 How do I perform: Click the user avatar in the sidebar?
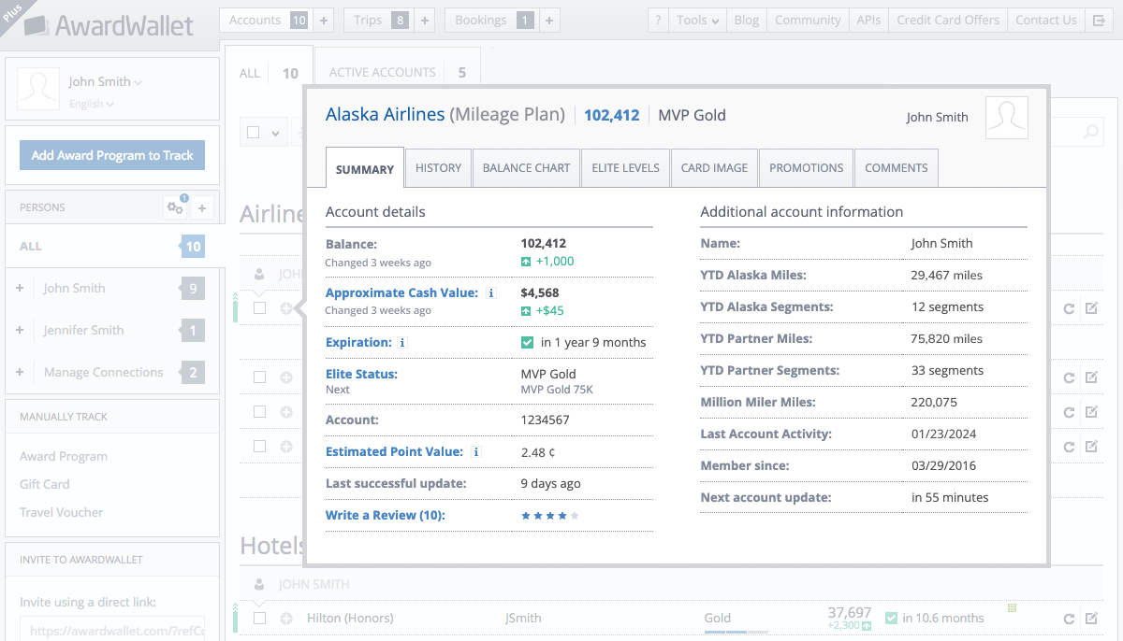point(39,89)
